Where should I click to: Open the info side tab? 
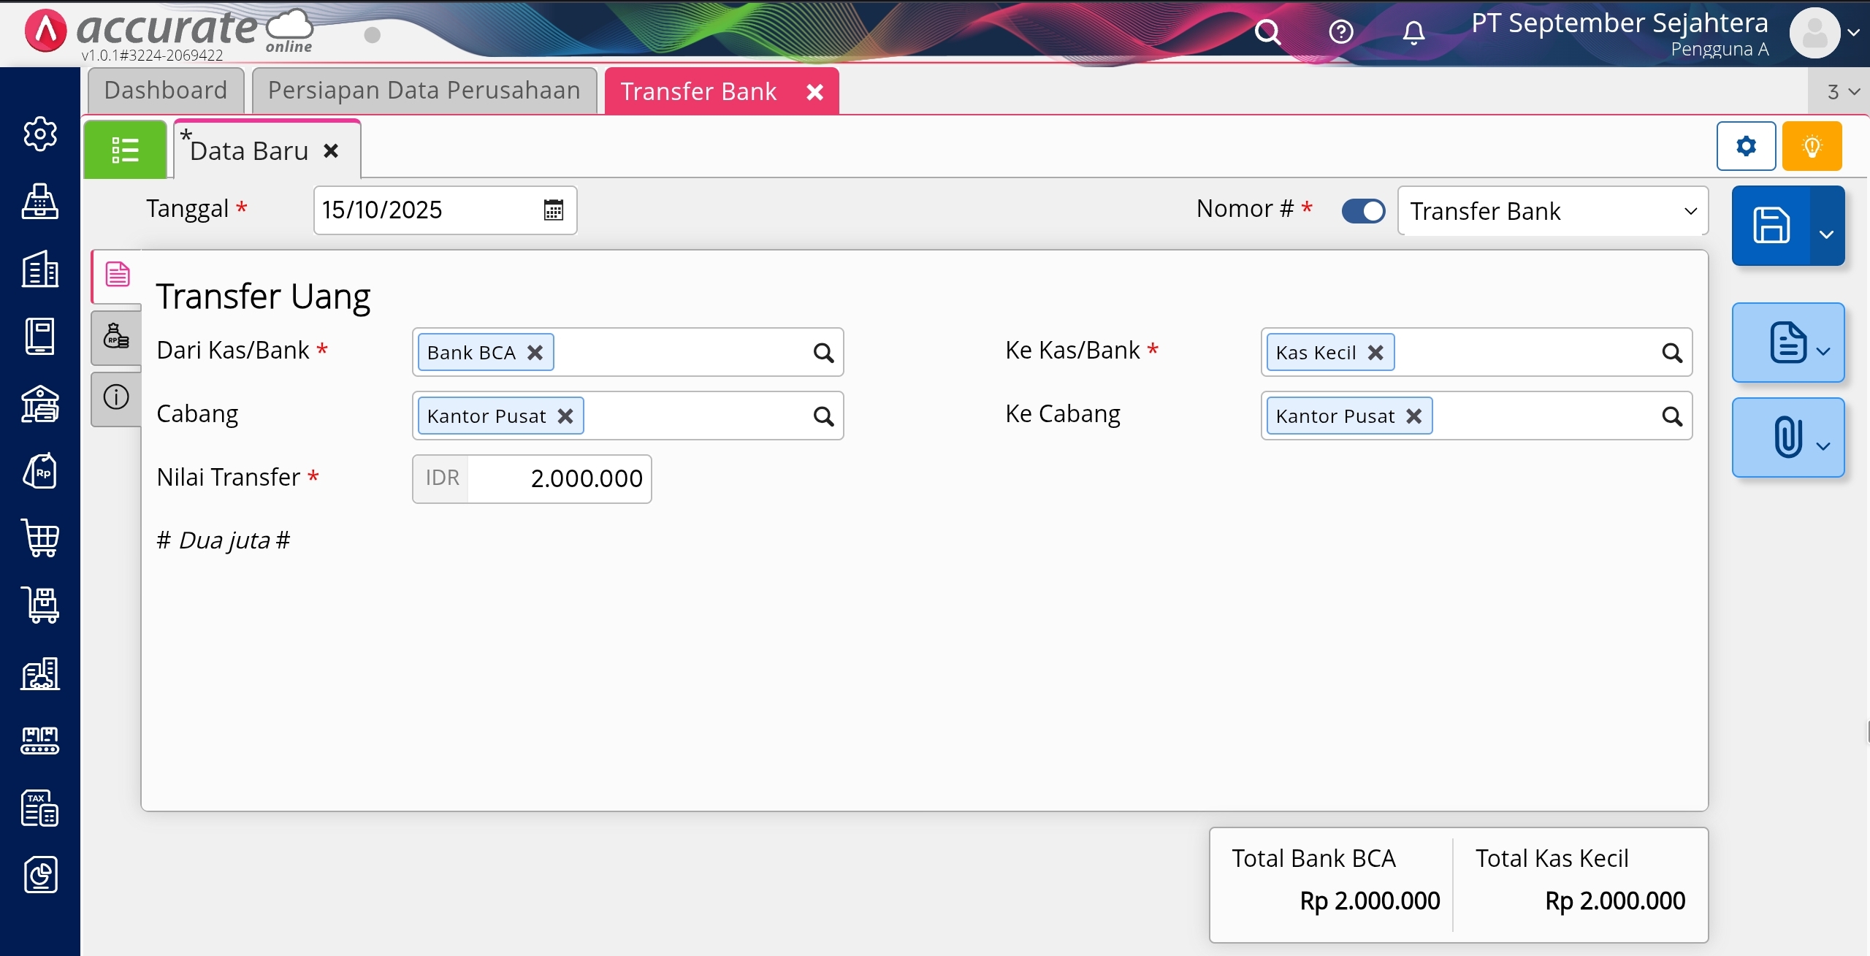pyautogui.click(x=116, y=397)
